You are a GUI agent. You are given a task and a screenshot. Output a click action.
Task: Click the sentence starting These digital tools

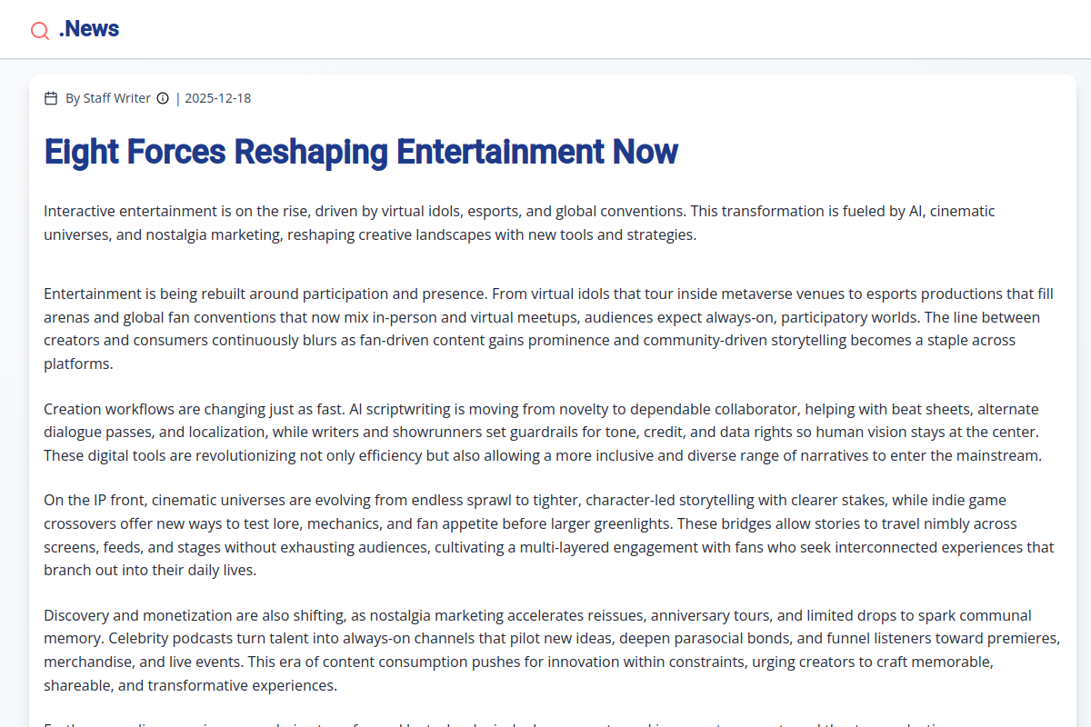(x=455, y=456)
